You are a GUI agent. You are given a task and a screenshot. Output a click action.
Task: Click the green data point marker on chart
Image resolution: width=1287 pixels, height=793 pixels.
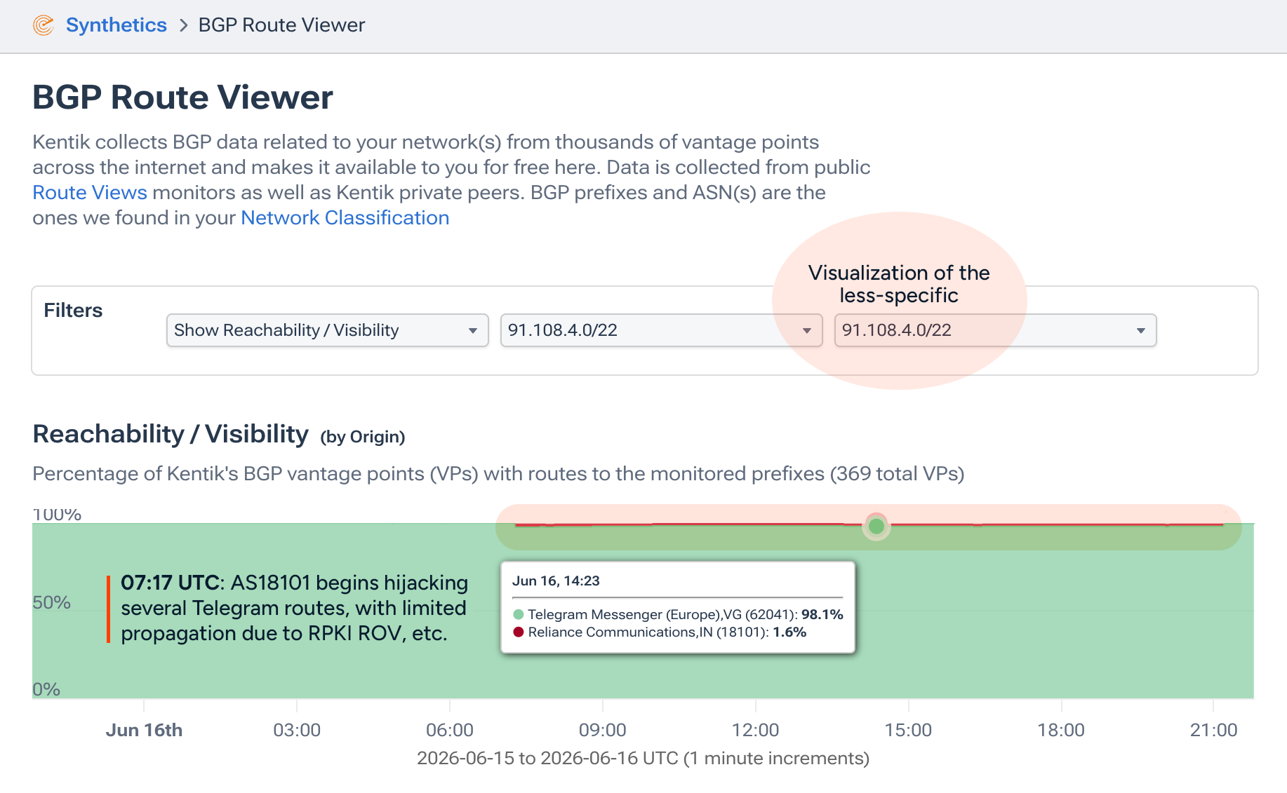click(876, 526)
